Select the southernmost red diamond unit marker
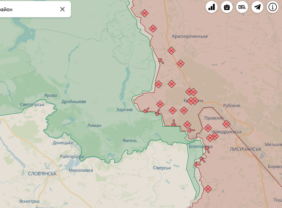 (208, 189)
